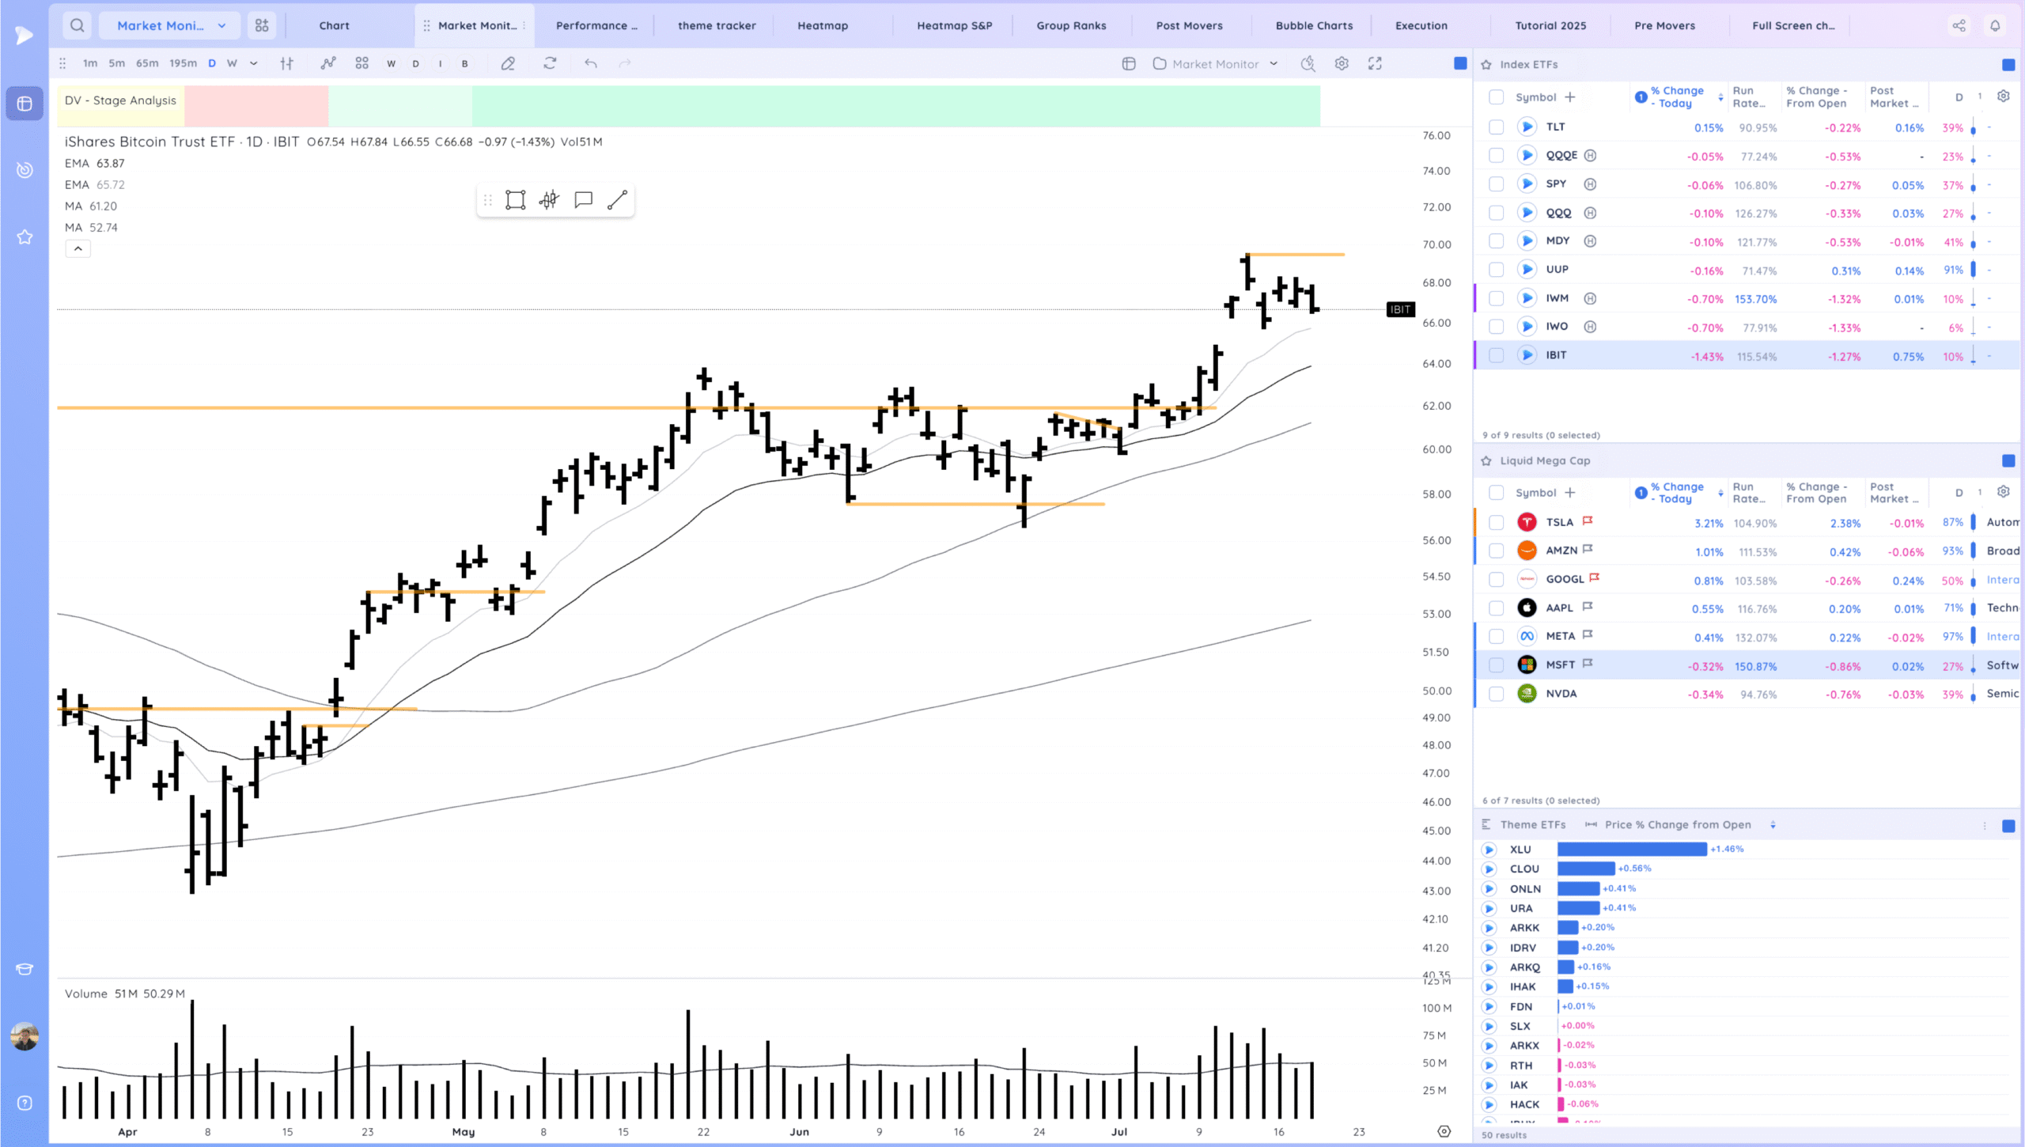The width and height of the screenshot is (2025, 1147).
Task: Expand the timeframe chevron dropdown
Action: click(x=253, y=64)
